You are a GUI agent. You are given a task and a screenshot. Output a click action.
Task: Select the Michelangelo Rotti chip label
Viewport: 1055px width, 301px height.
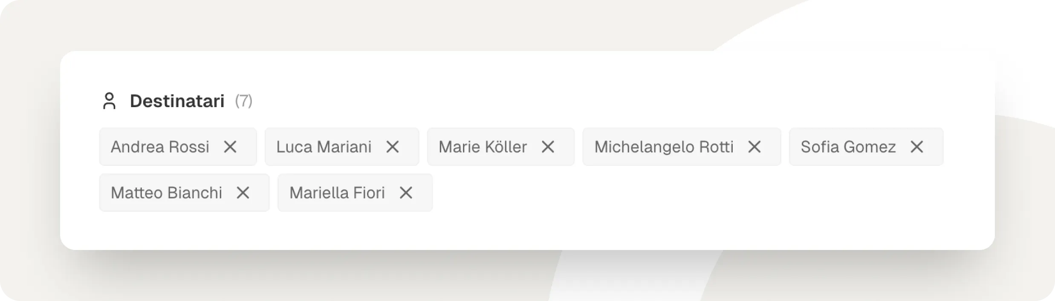[664, 147]
